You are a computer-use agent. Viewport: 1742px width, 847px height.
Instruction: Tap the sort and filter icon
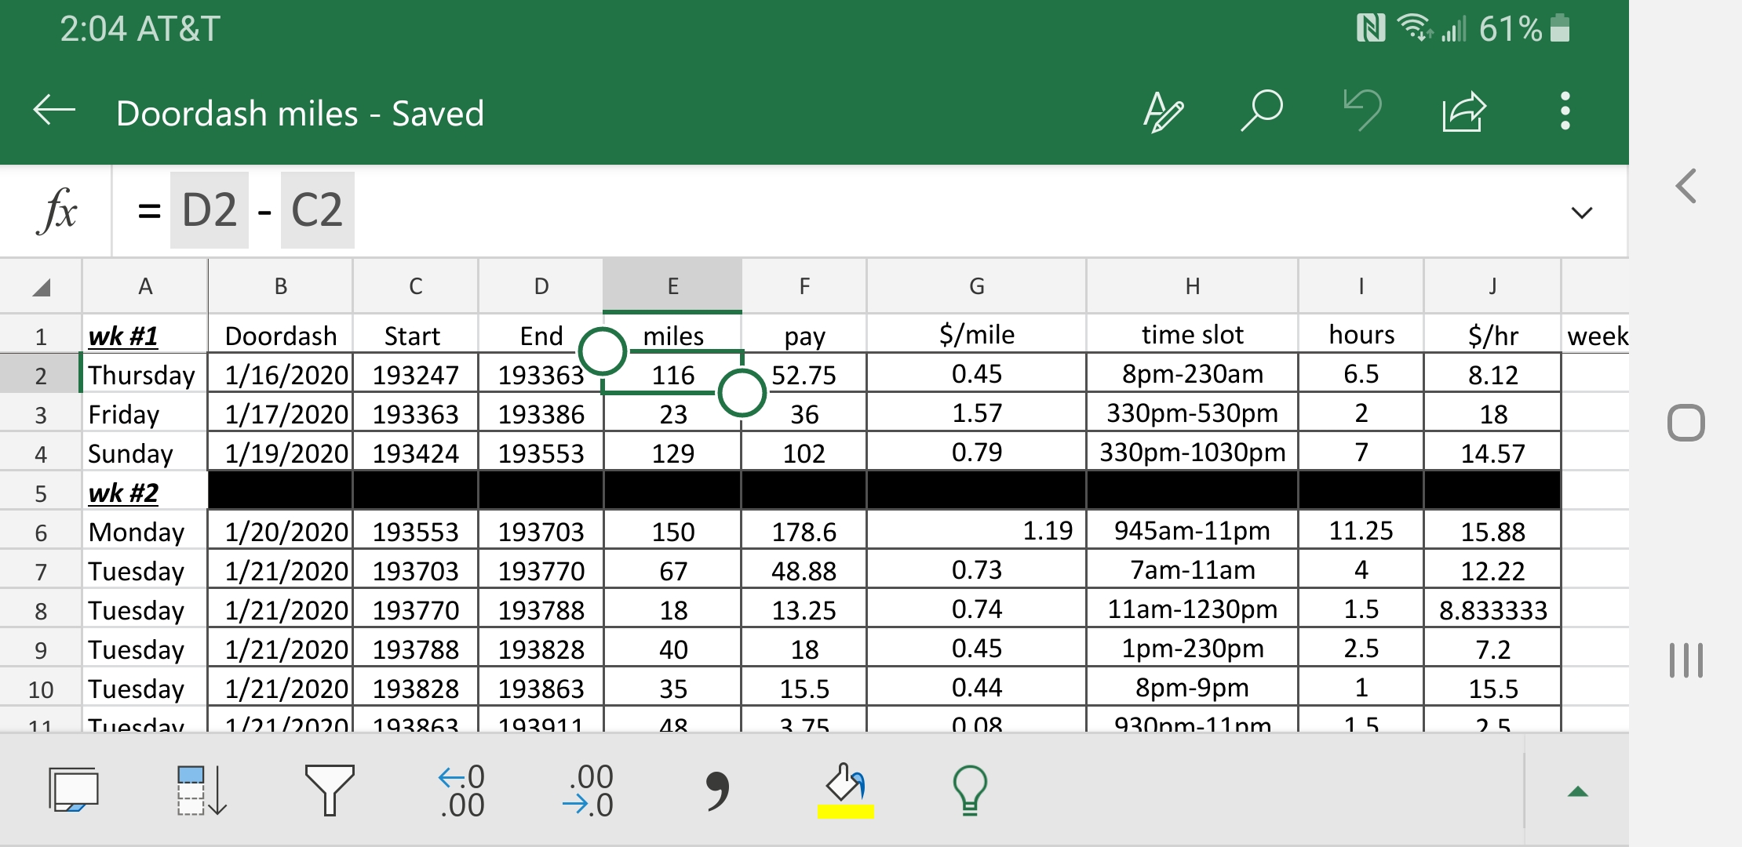pyautogui.click(x=202, y=791)
